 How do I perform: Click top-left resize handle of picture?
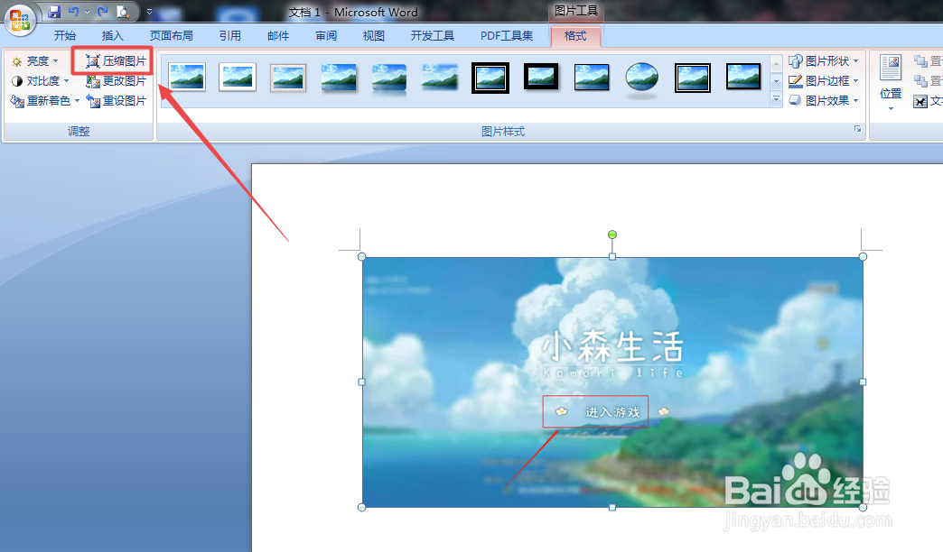361,257
